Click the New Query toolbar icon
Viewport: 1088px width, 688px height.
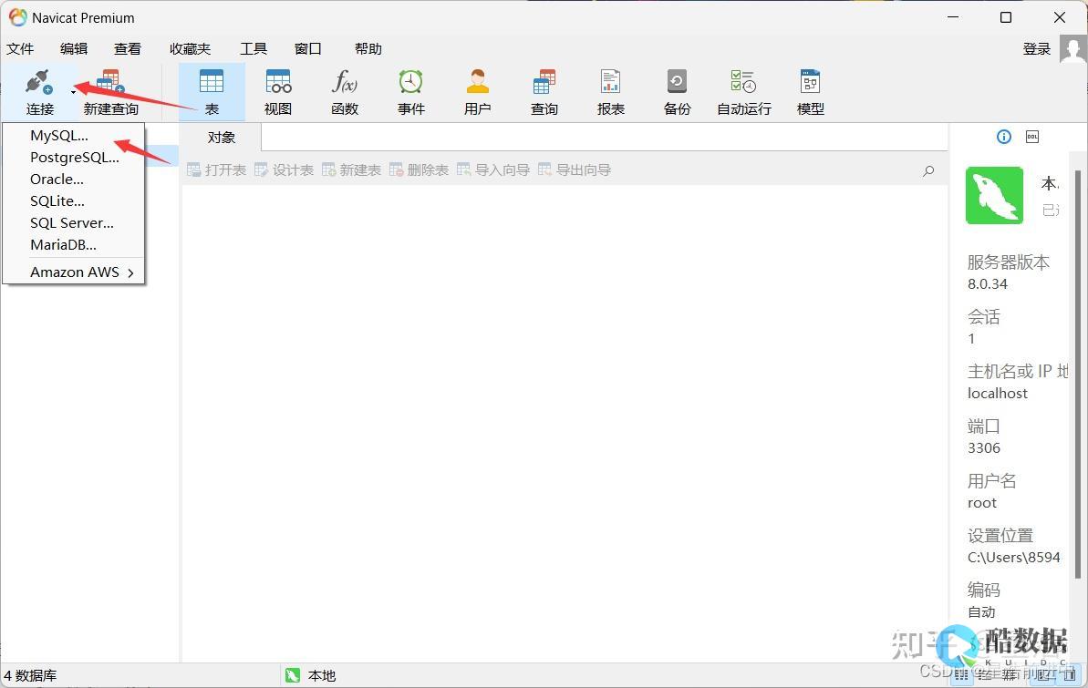pos(110,82)
